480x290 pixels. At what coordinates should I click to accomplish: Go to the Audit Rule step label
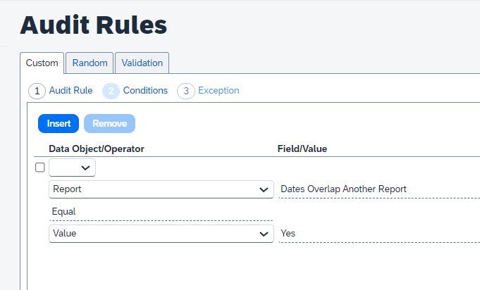[70, 91]
